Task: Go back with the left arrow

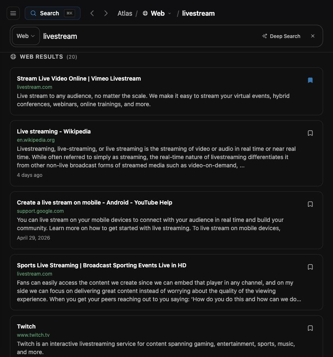Action: [92, 13]
